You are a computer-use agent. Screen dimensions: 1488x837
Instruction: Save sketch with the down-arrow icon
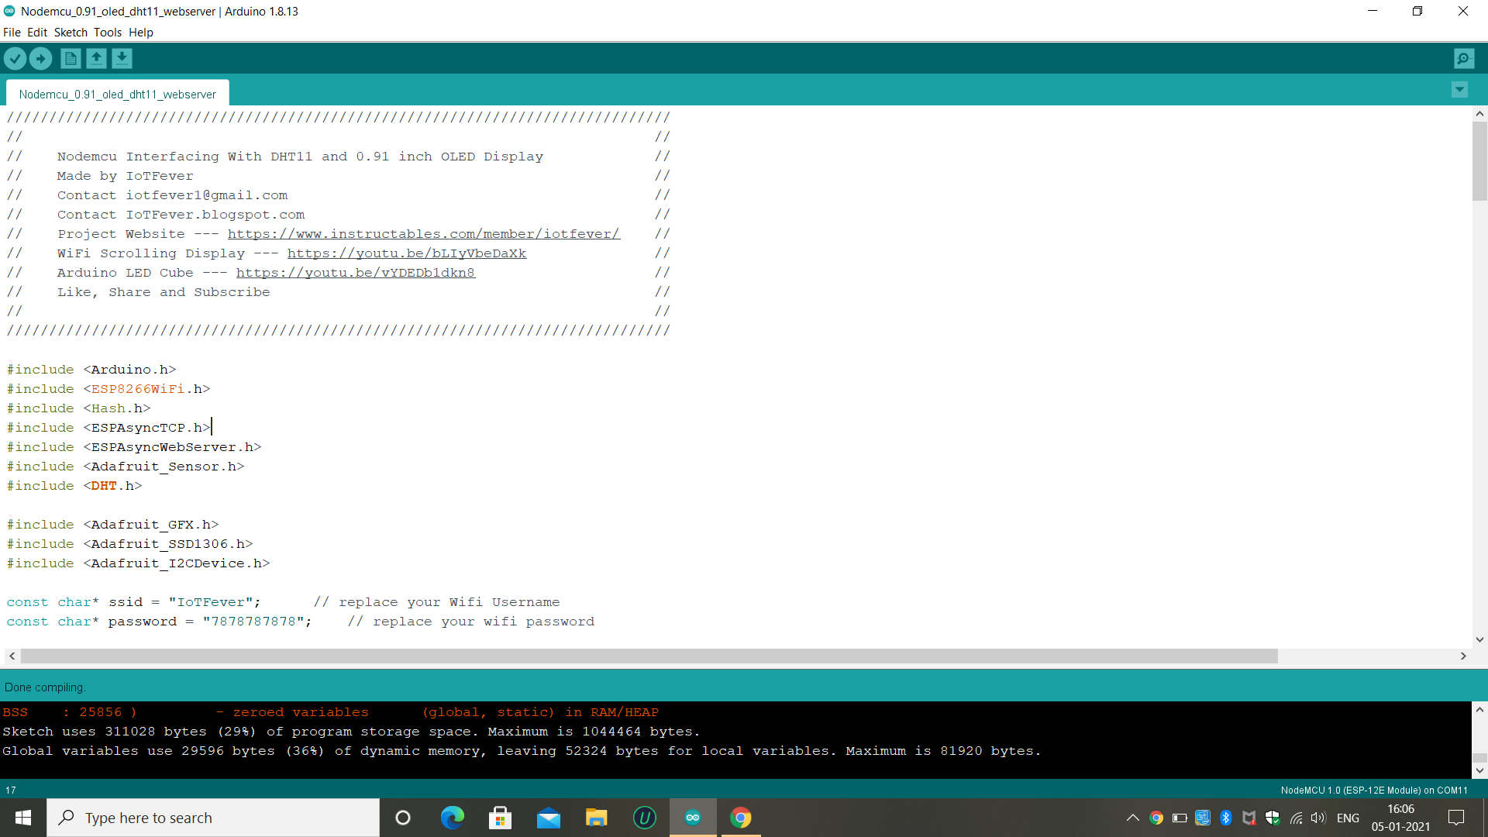[122, 58]
